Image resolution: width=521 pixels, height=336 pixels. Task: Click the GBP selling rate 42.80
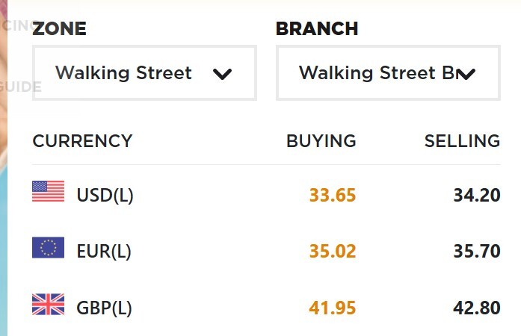(x=476, y=308)
